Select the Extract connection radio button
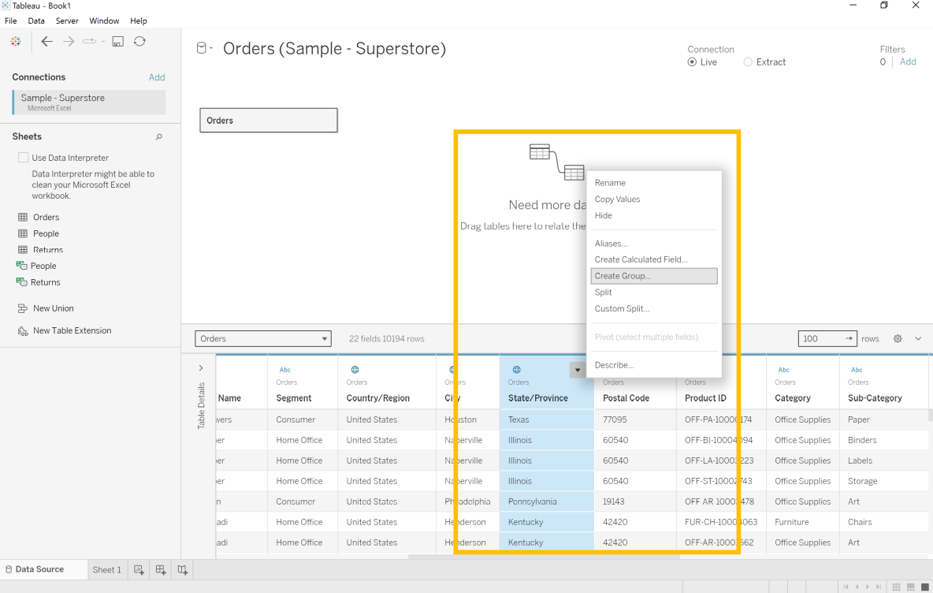 [x=748, y=62]
